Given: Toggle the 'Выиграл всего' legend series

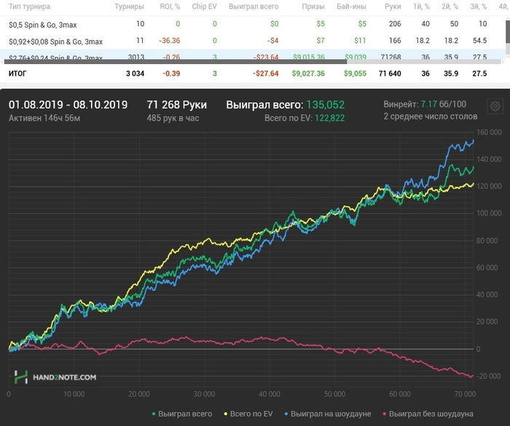Looking at the screenshot, I should tap(182, 414).
